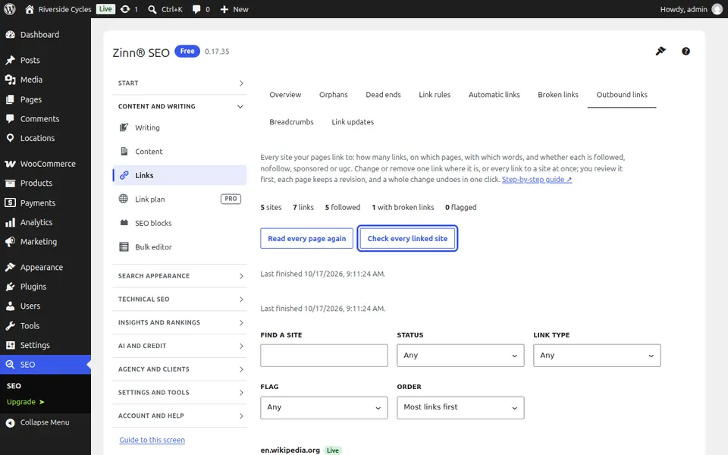Open the Products menu
728x455 pixels.
click(x=45, y=183)
